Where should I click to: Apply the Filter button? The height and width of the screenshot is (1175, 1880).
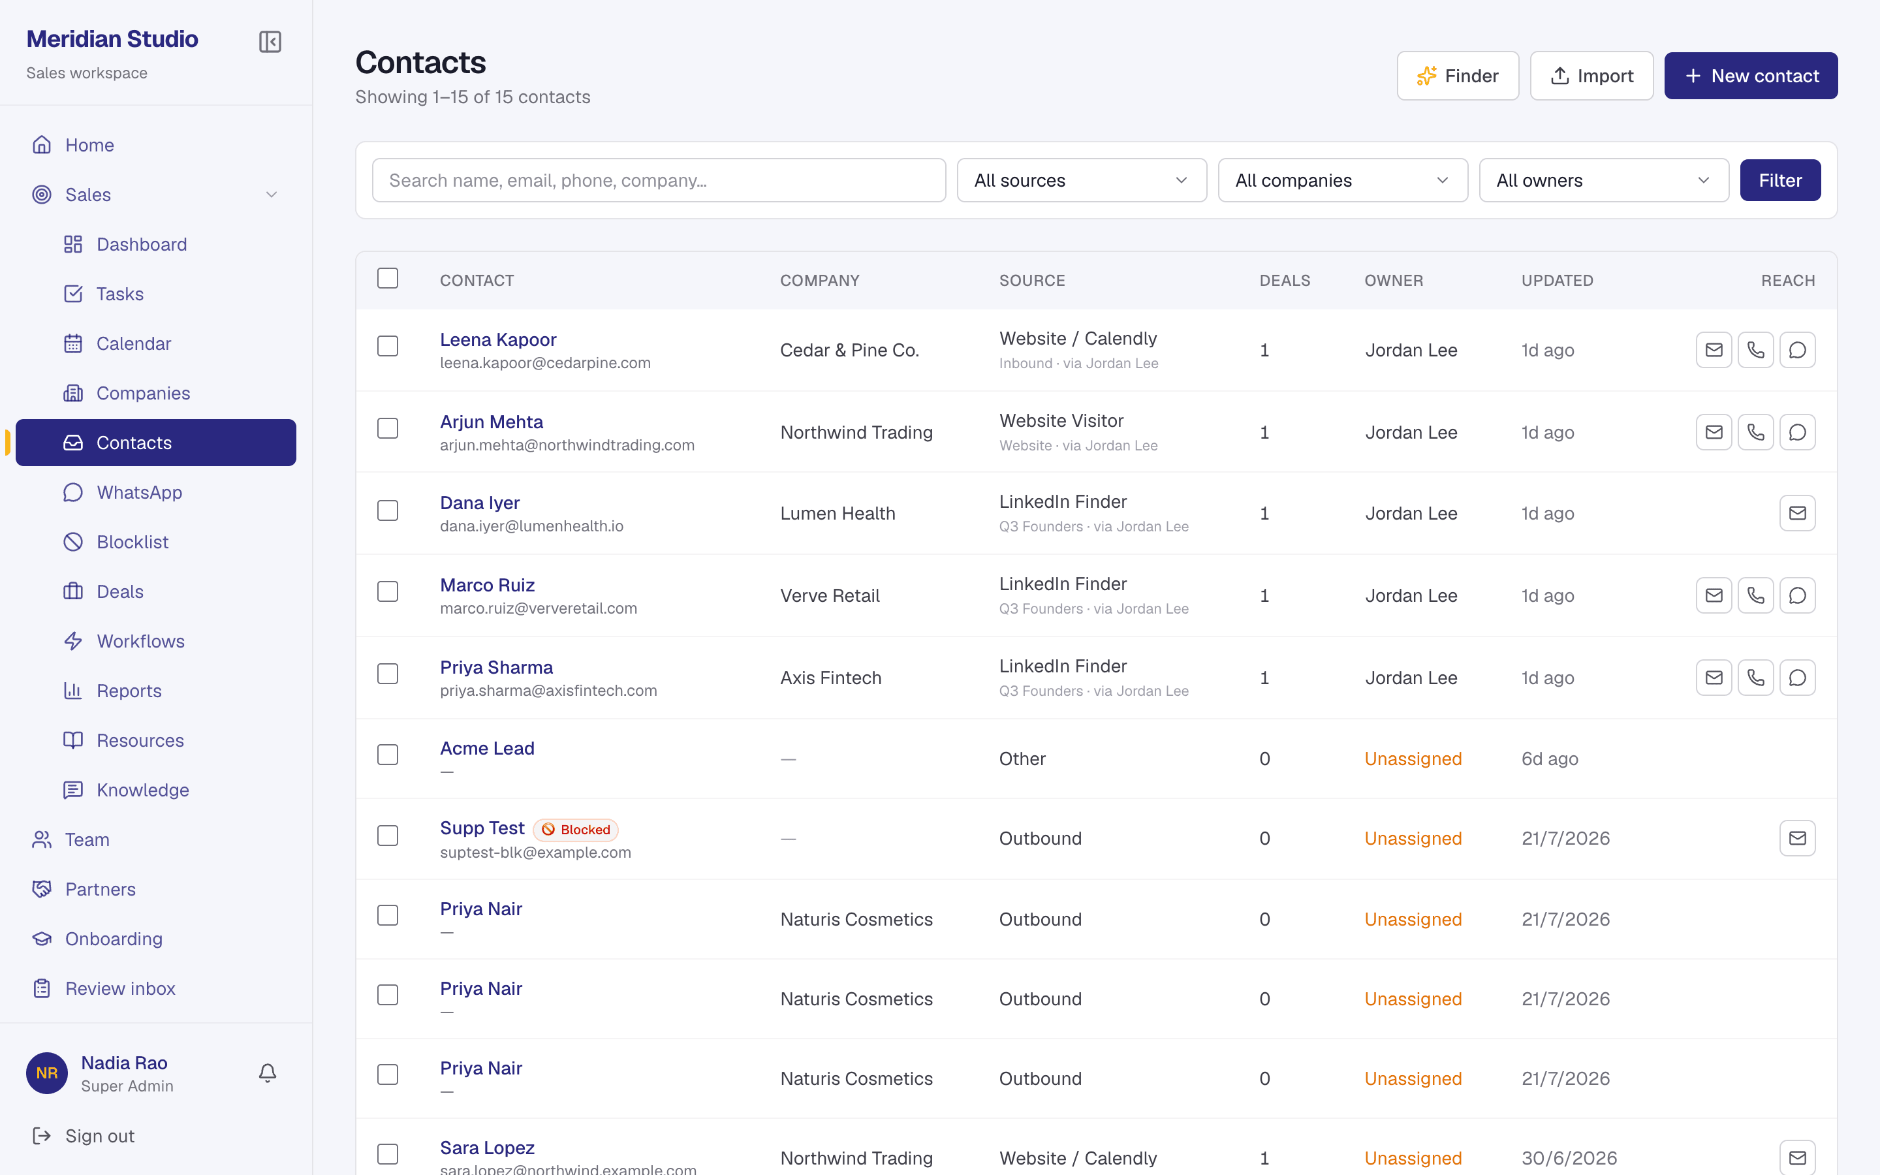pyautogui.click(x=1779, y=180)
